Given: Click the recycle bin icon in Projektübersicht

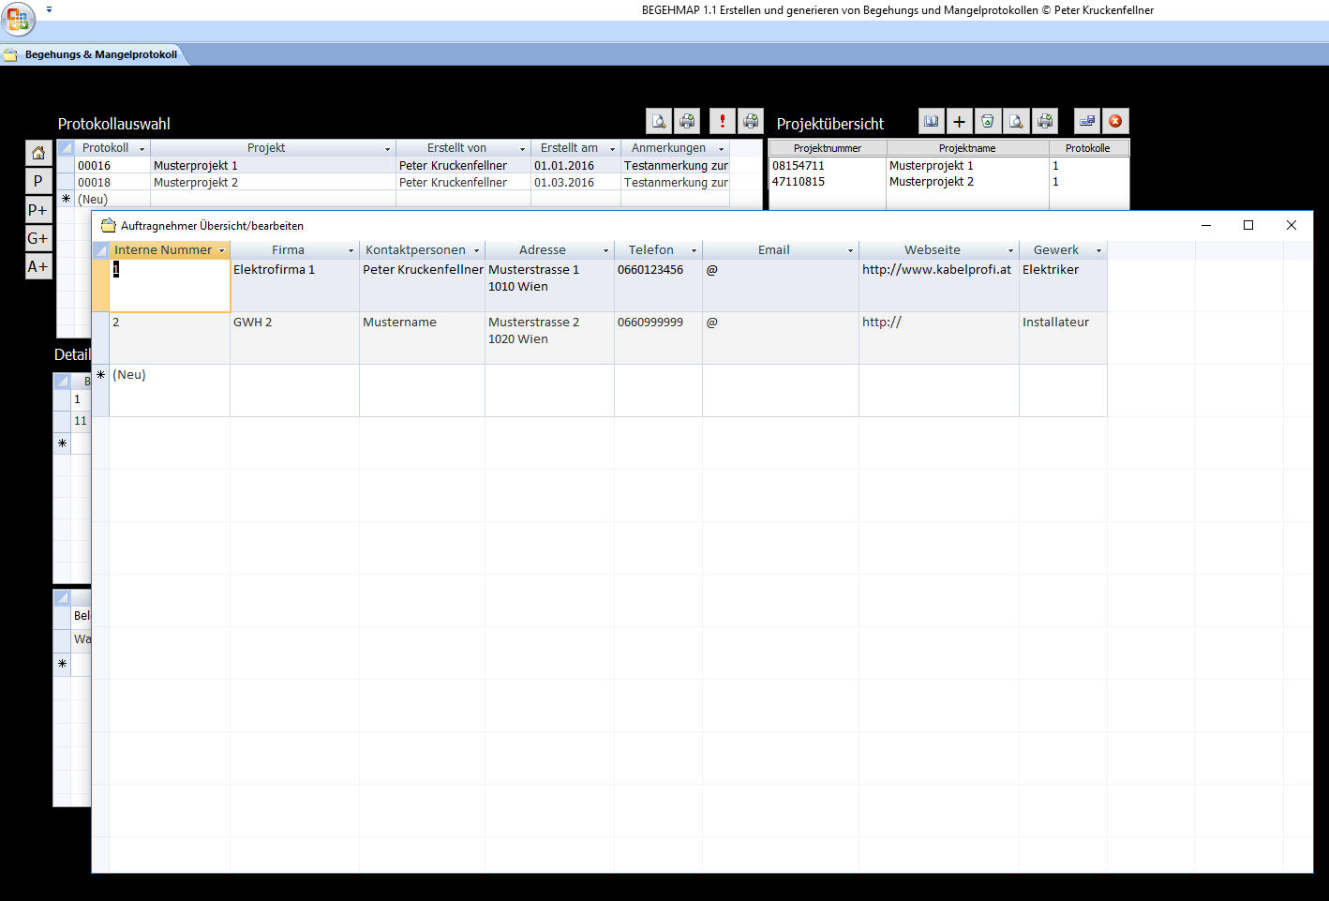Looking at the screenshot, I should pos(987,121).
